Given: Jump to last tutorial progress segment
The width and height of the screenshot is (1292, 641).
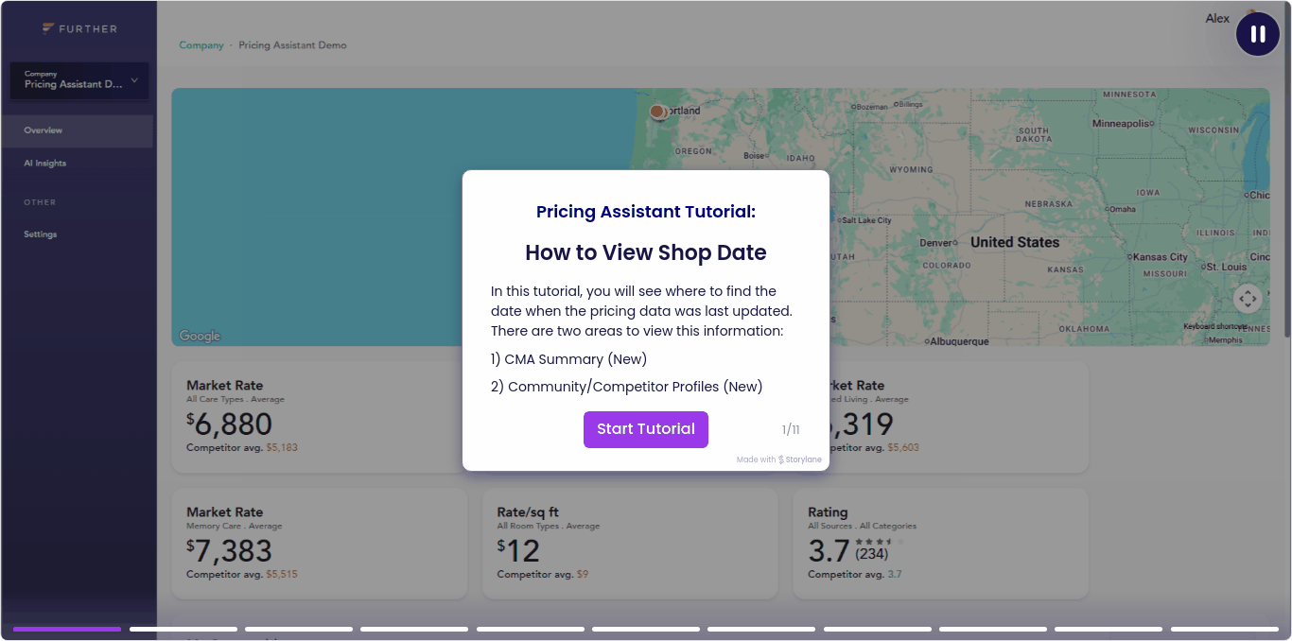Looking at the screenshot, I should point(1225,629).
